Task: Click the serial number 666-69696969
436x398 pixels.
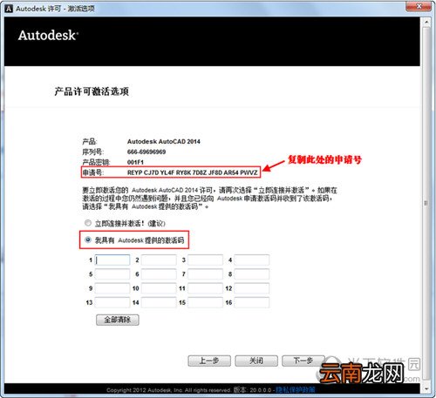Action: [x=146, y=152]
